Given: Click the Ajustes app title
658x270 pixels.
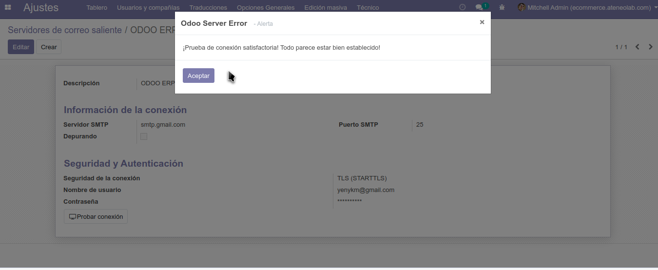Looking at the screenshot, I should 41,7.
